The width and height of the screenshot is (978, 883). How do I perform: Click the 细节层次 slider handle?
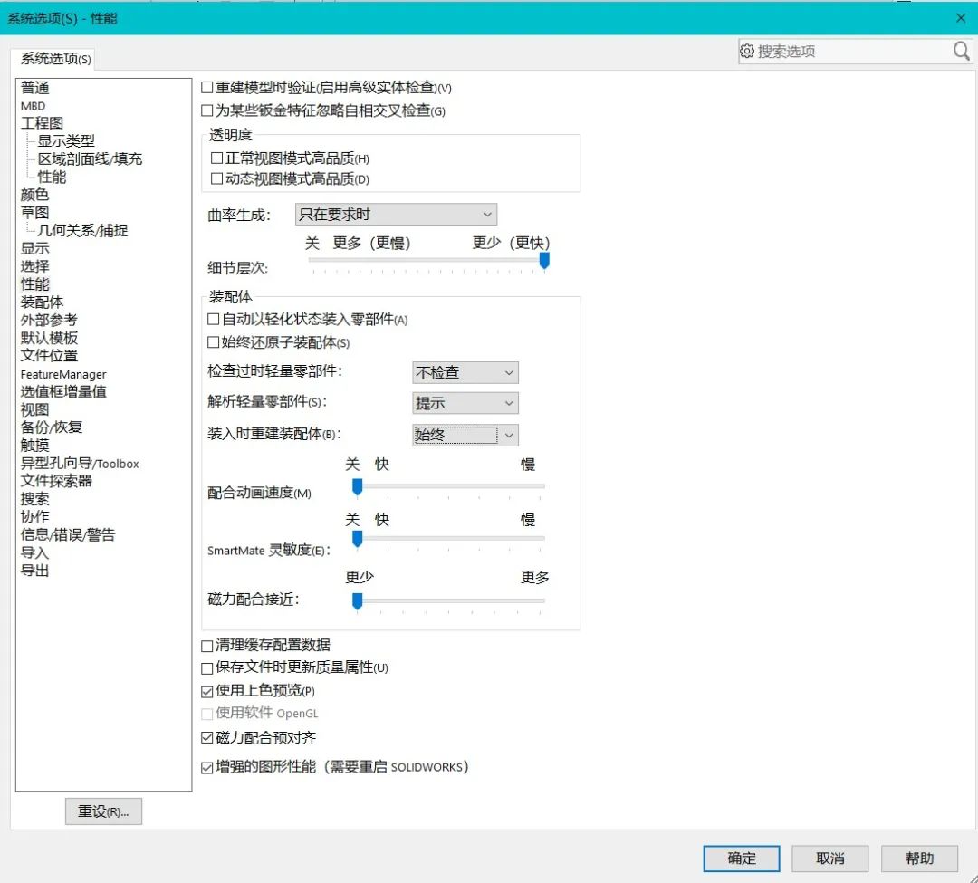coord(544,261)
